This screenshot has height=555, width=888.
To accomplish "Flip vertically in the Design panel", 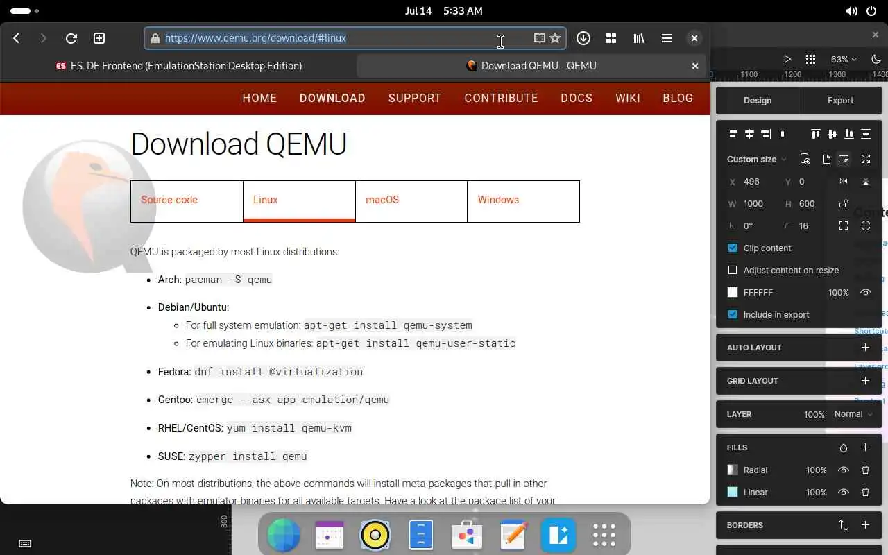I will point(866,181).
